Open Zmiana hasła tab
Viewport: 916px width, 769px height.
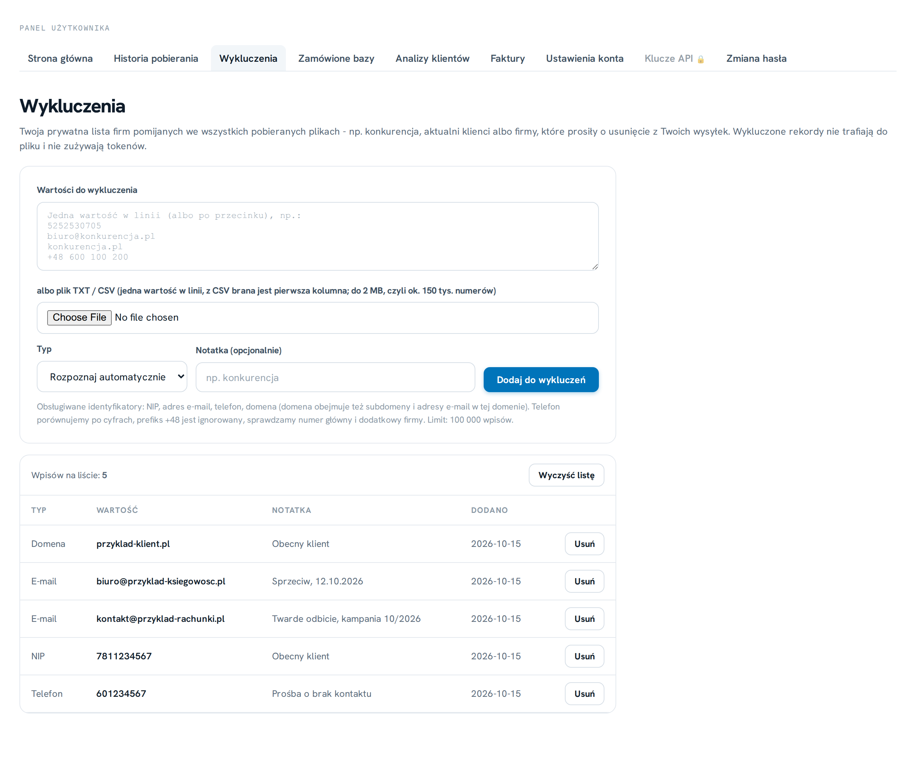point(756,58)
